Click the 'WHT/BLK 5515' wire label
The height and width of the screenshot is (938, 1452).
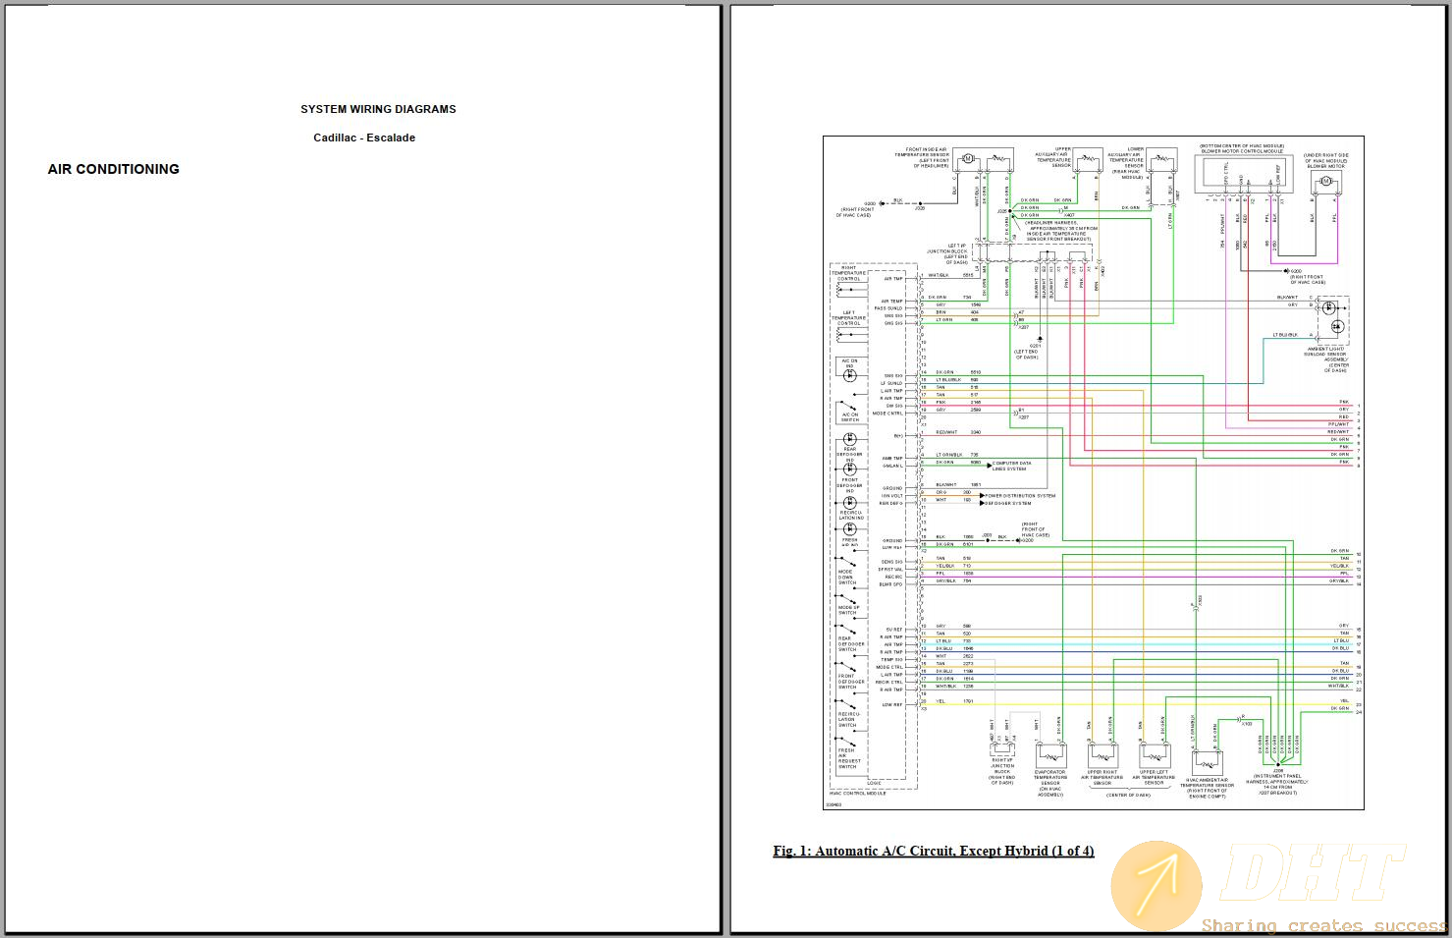(x=951, y=275)
